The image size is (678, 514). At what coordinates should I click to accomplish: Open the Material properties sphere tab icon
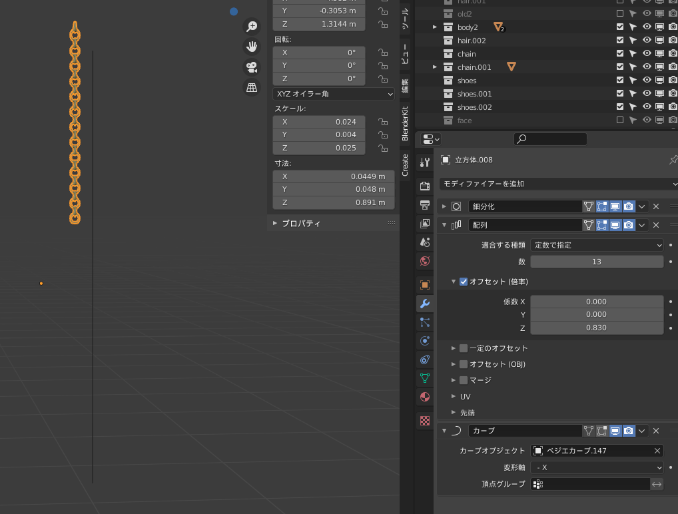pos(425,397)
